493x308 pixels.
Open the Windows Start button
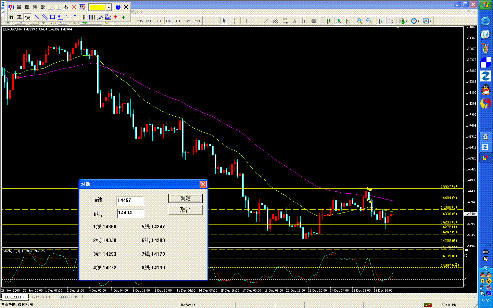[485, 5]
